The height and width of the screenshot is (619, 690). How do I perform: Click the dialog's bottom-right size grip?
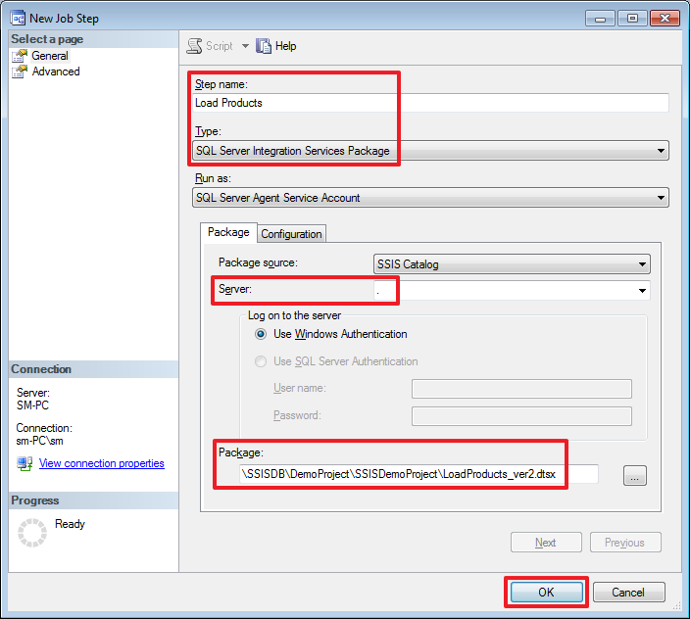click(676, 606)
